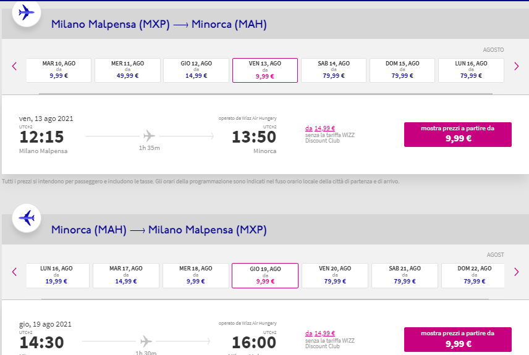529x355 pixels.
Task: Choose outbound date DOM 15, AGO
Action: coord(402,70)
